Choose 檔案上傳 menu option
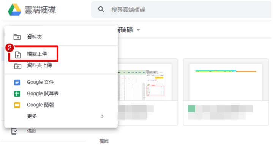The image size is (275, 153). [x=37, y=54]
